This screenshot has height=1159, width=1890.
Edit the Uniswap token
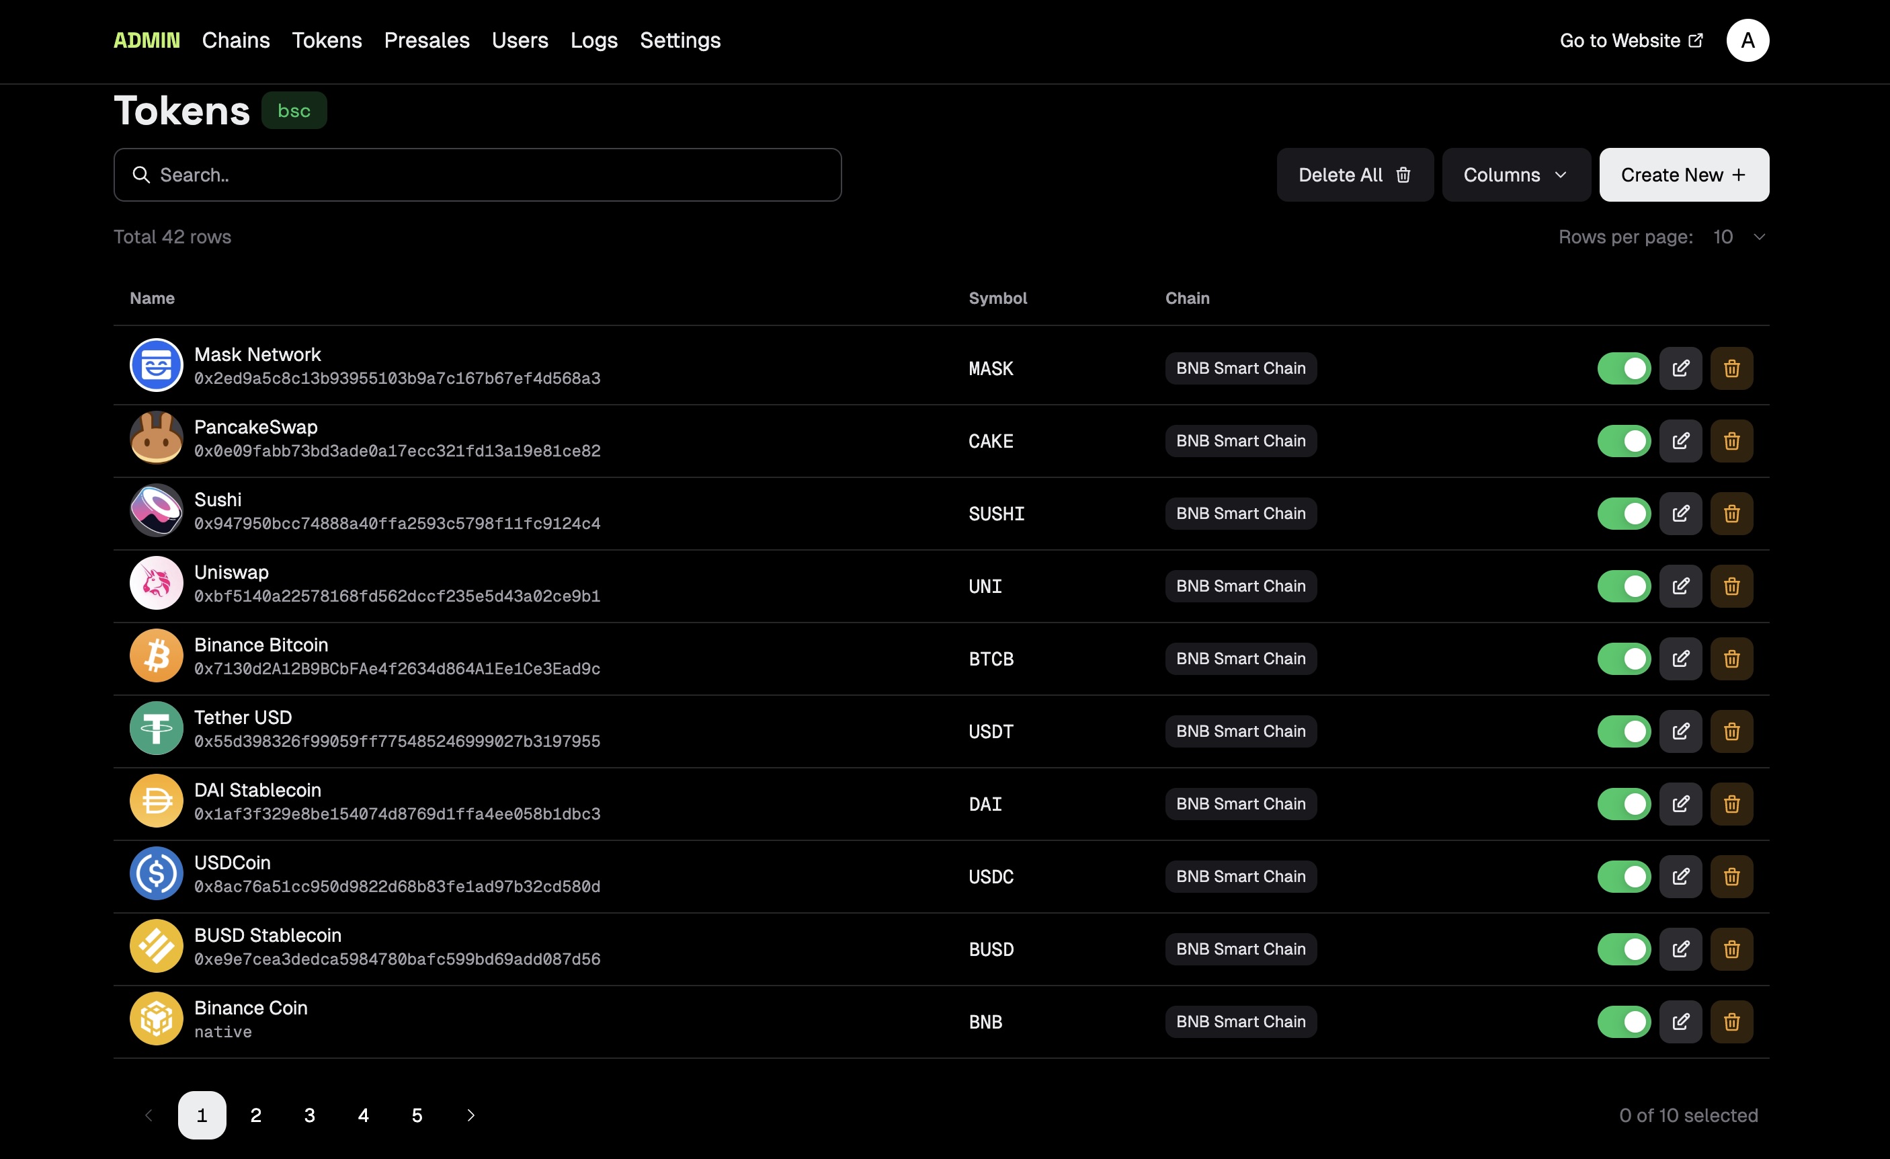[x=1680, y=586]
